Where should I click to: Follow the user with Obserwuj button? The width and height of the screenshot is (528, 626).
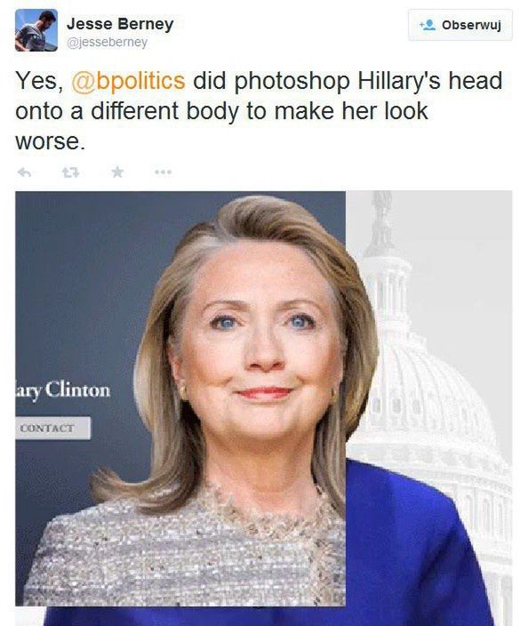[x=460, y=25]
